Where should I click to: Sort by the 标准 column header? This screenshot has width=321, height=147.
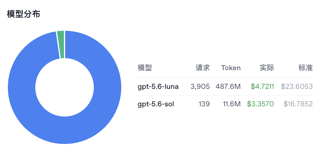[306, 68]
